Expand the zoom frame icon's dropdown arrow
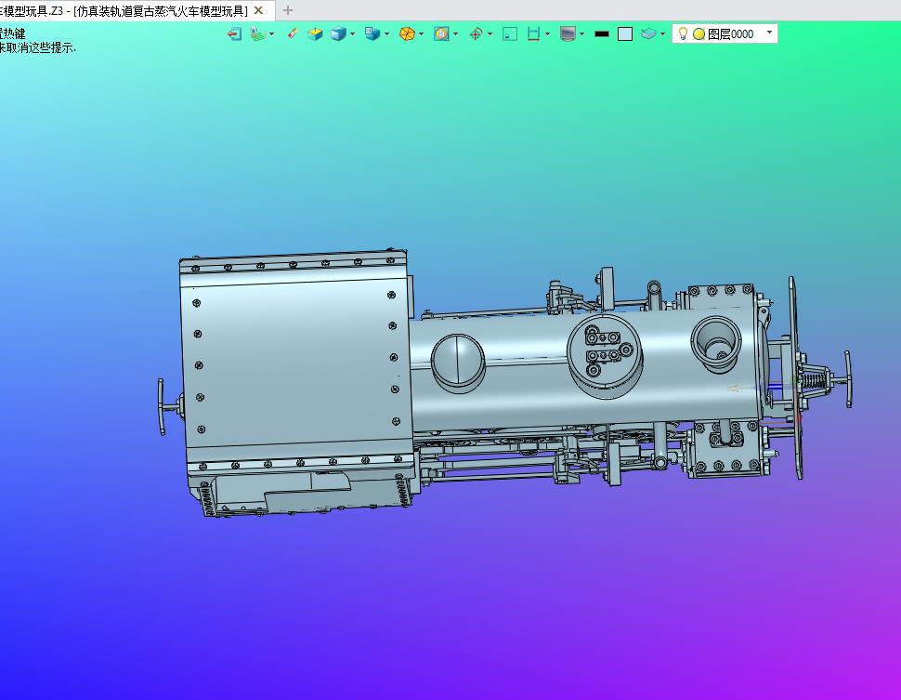 456,34
